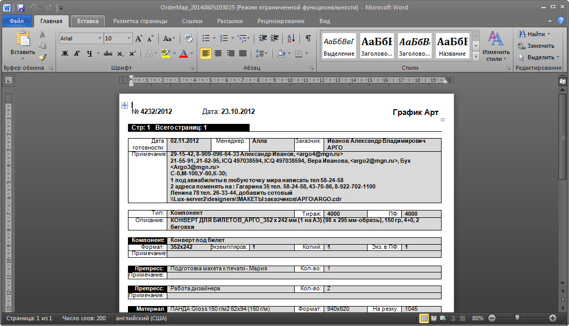Screen dimensions: 569x326
Task: Switch to the Вставка tab
Action: (88, 21)
